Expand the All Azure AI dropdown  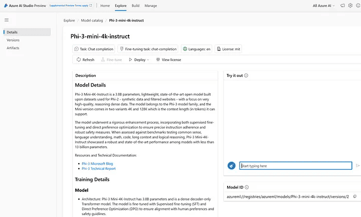(323, 6)
